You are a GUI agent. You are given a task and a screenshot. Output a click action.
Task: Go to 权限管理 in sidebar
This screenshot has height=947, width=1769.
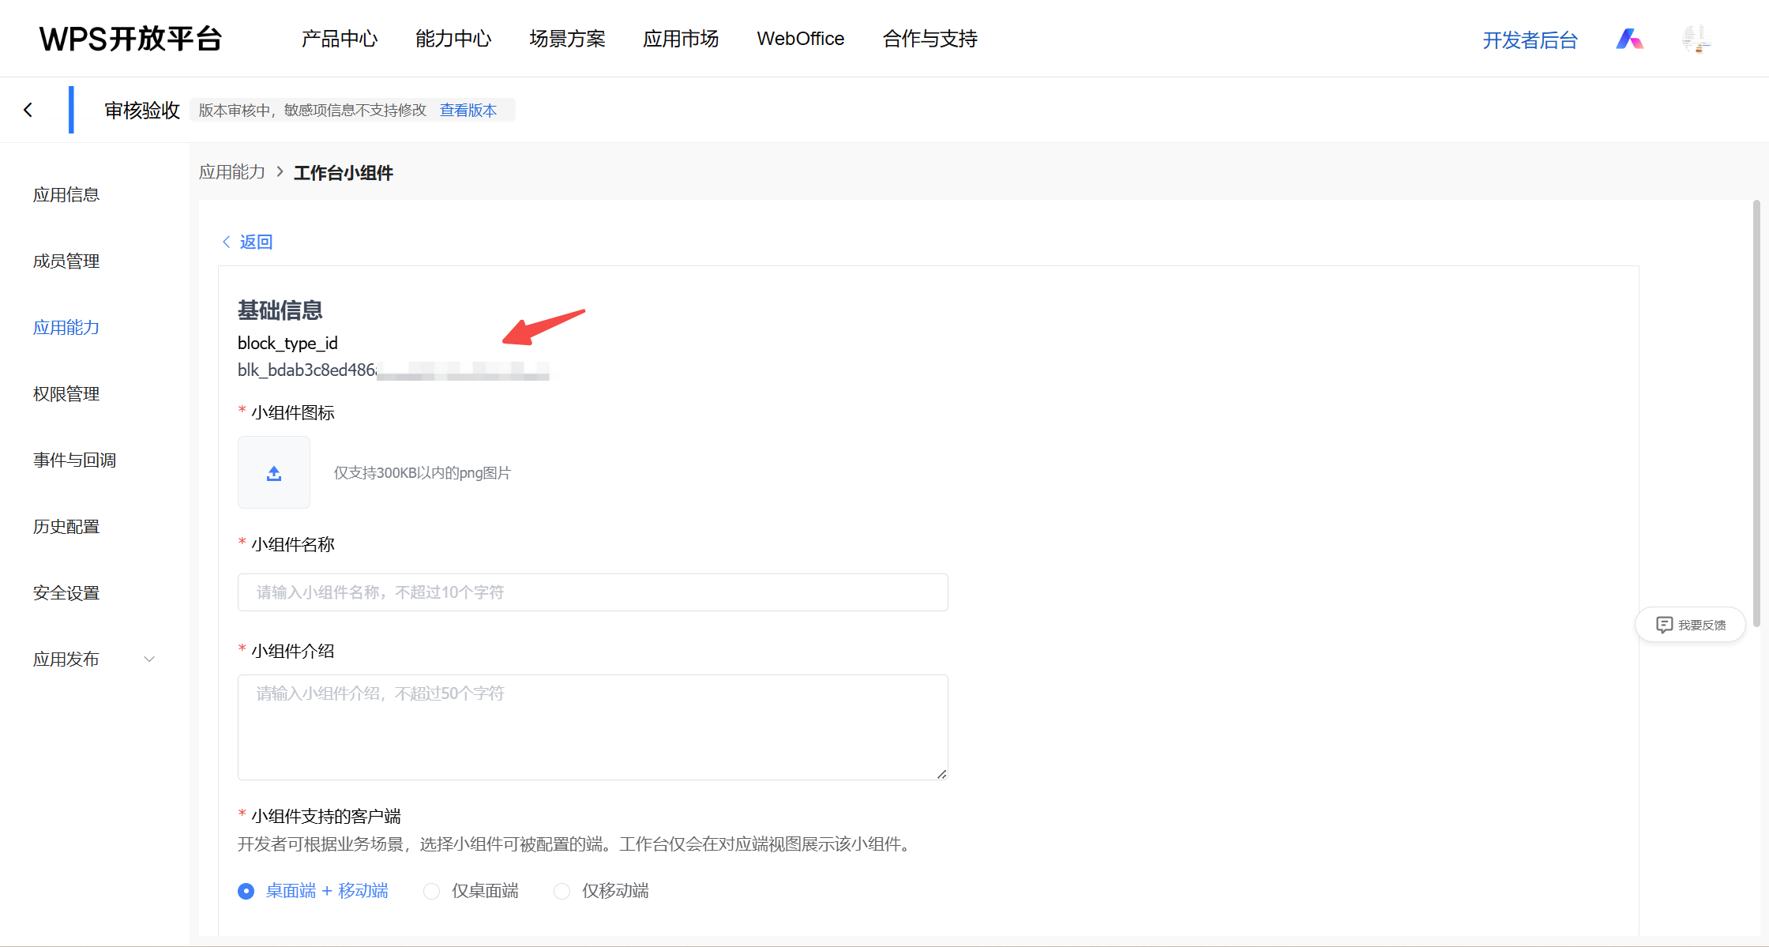tap(66, 393)
